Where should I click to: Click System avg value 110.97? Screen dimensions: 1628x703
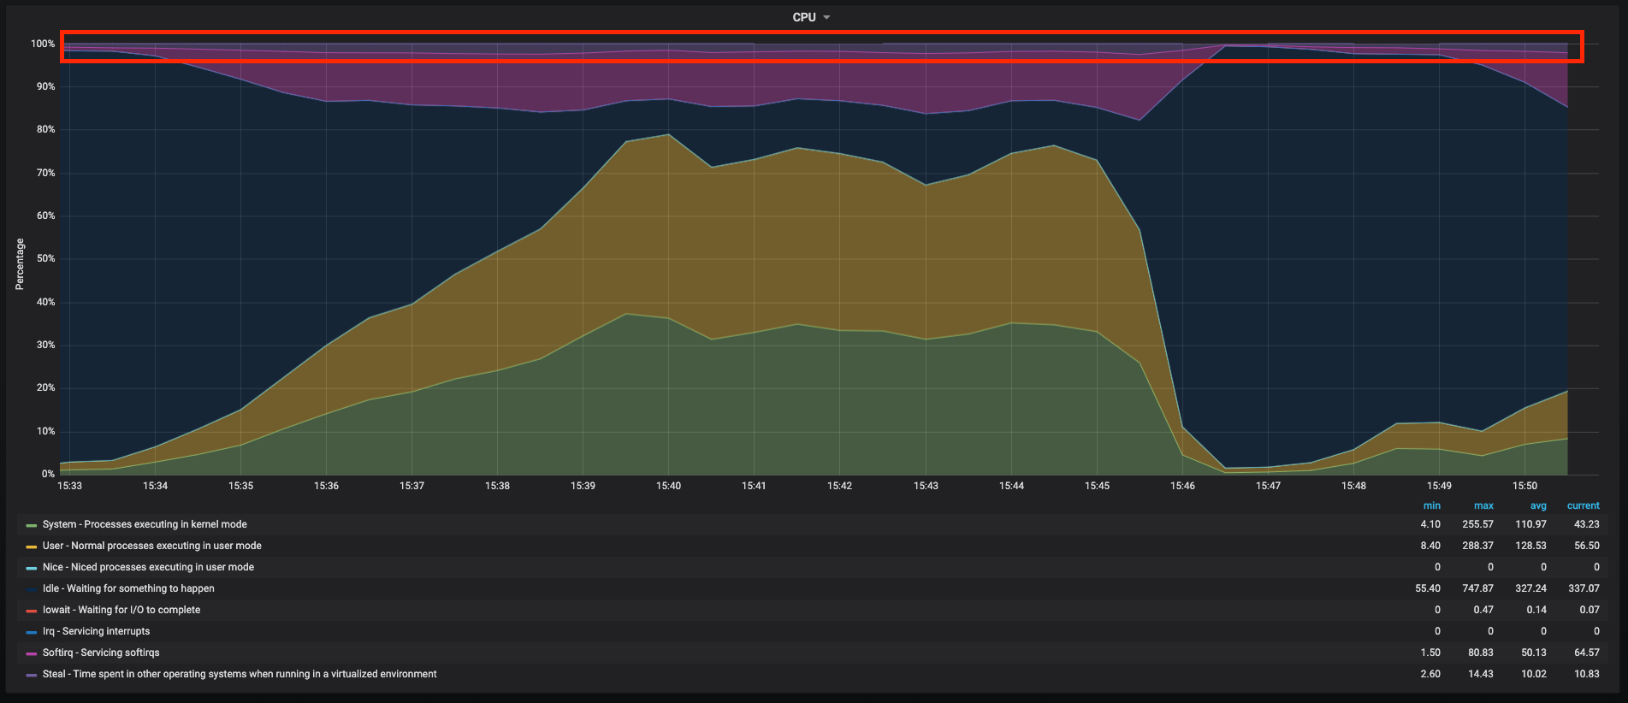tap(1530, 524)
